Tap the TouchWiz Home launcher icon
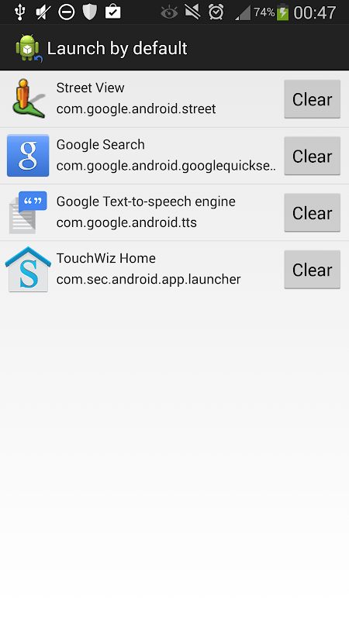The height and width of the screenshot is (620, 349). tap(28, 269)
